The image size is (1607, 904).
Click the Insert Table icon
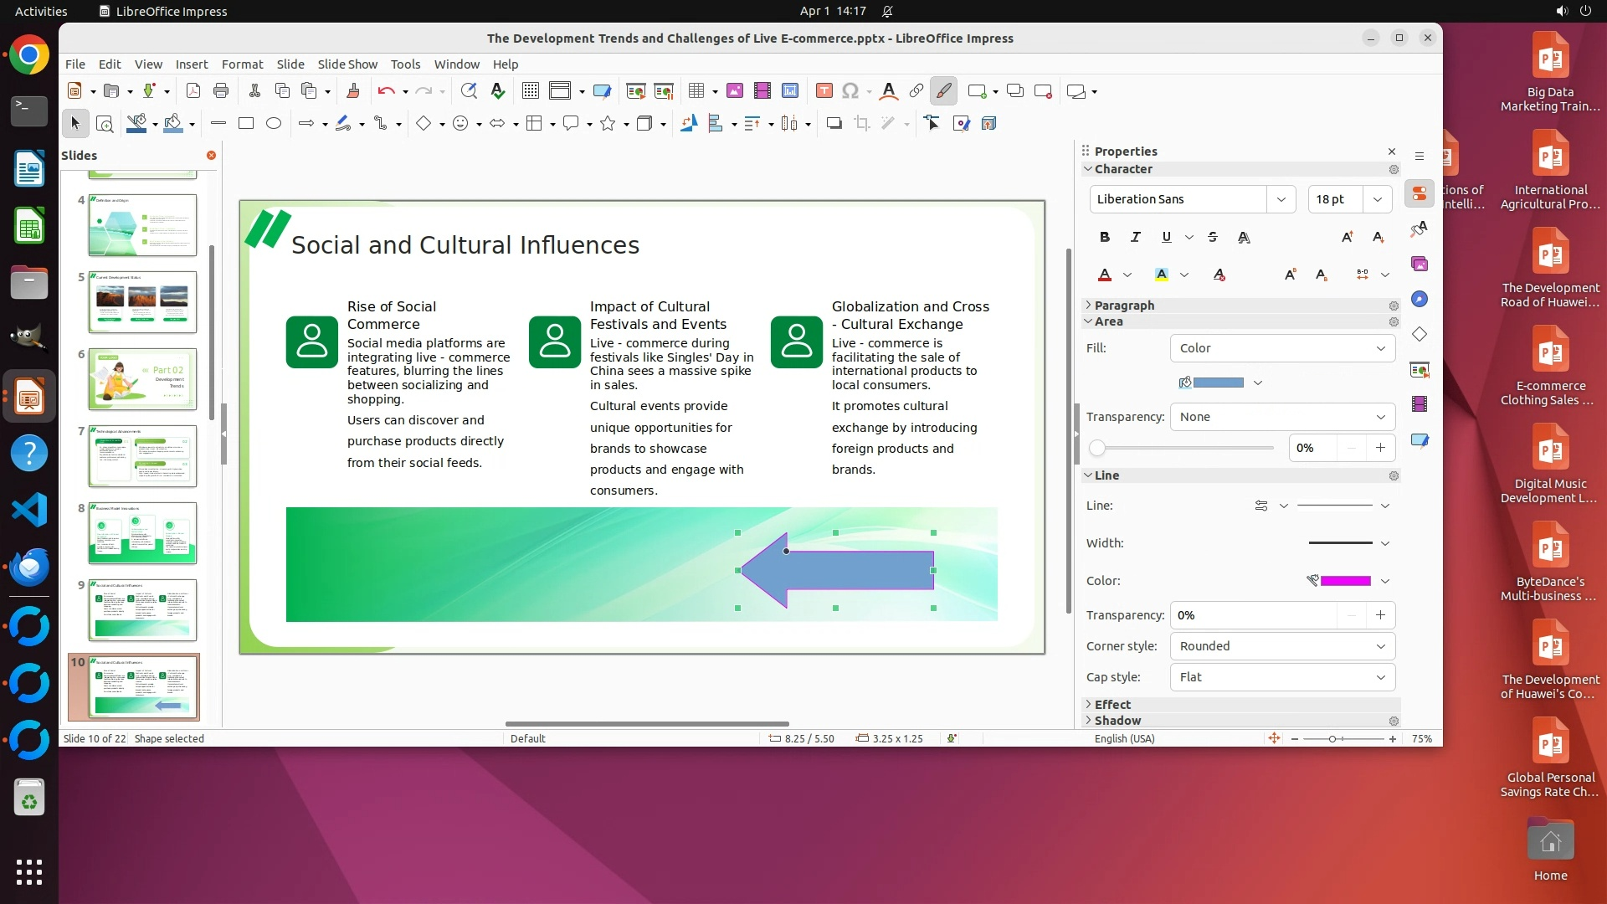(x=696, y=91)
